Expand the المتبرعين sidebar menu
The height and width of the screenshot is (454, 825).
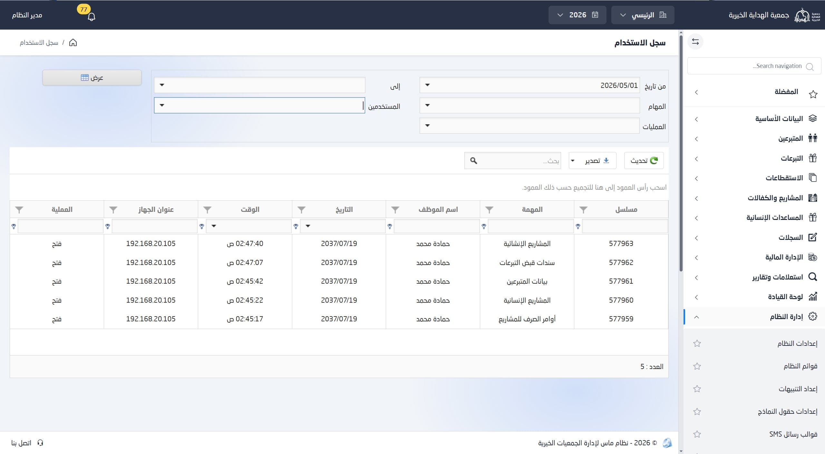754,139
